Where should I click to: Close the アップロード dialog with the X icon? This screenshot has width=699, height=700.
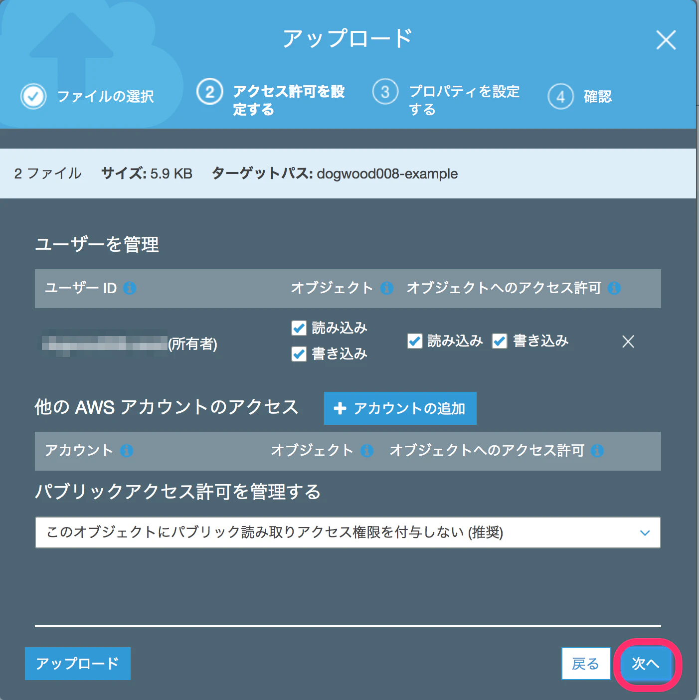[666, 40]
